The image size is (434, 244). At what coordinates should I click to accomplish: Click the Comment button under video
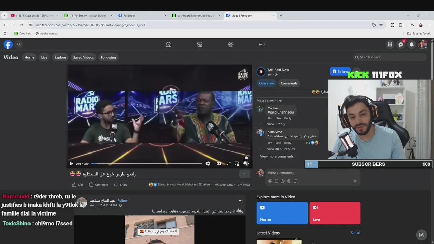(99, 185)
